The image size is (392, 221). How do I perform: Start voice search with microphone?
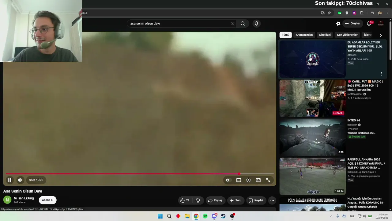257,23
